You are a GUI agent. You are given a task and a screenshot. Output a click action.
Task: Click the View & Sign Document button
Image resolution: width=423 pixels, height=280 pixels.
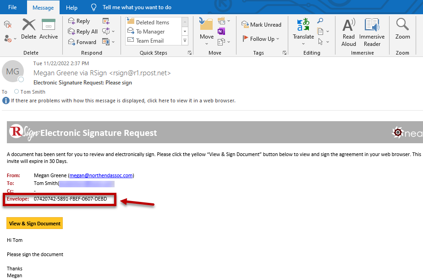(34, 223)
